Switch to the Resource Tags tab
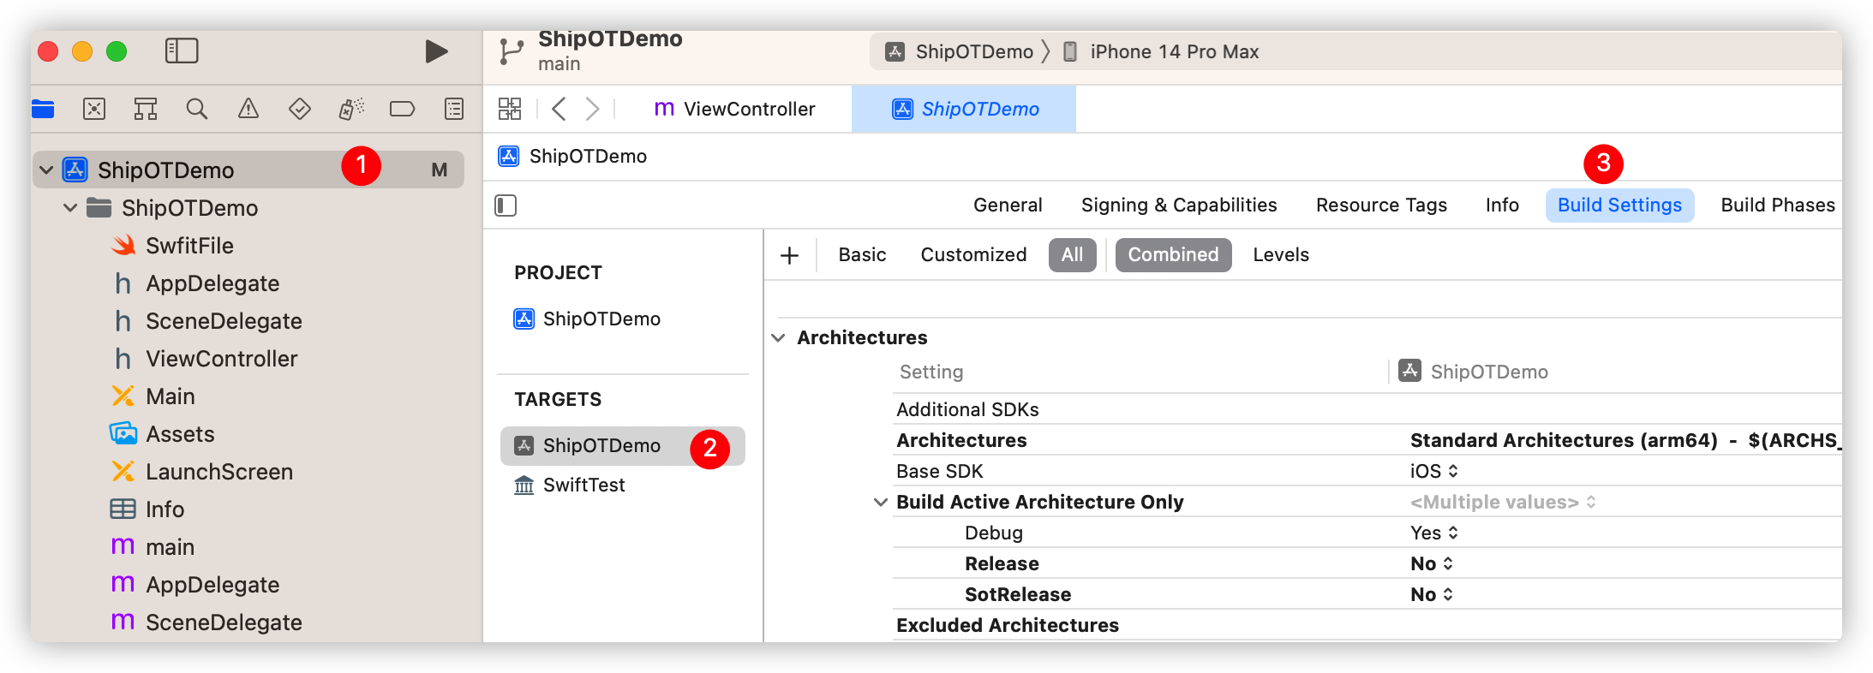Viewport: 1873px width, 673px height. tap(1381, 205)
